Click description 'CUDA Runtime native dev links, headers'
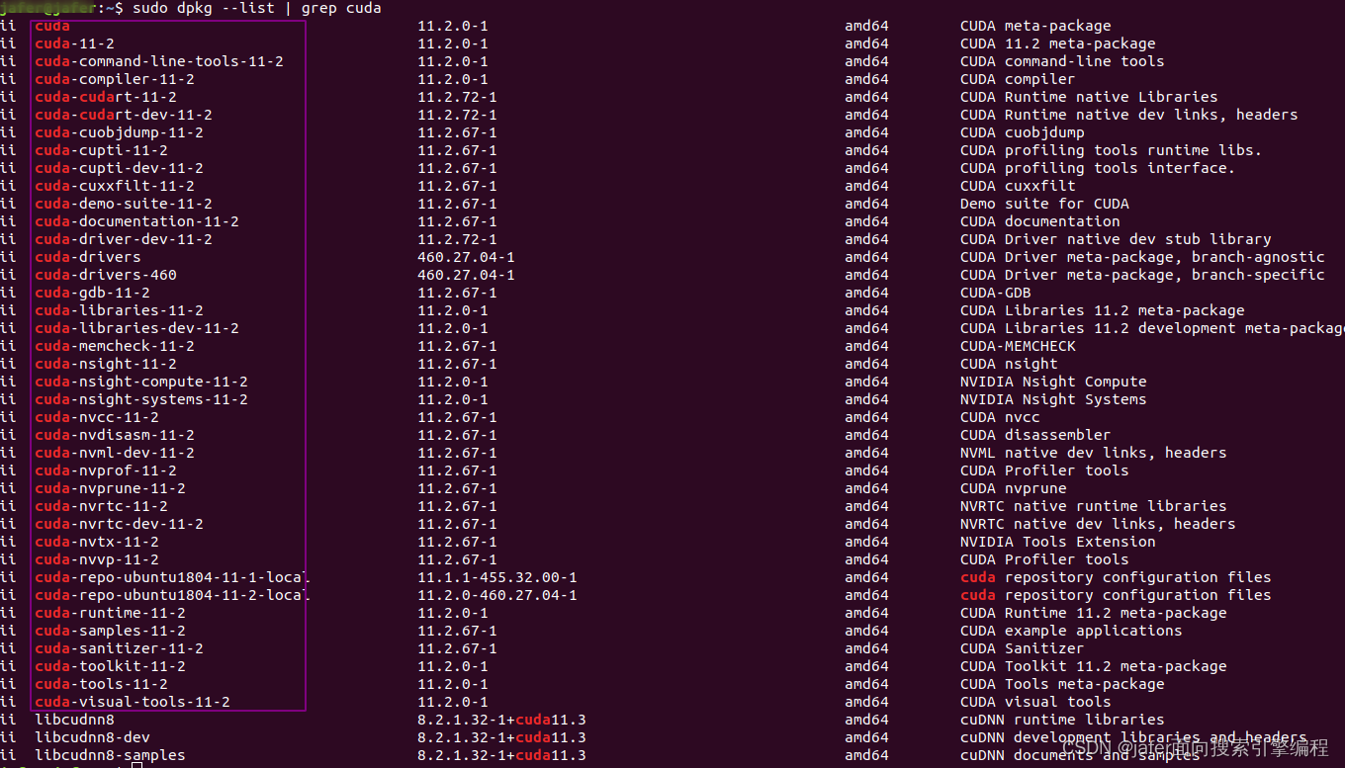The image size is (1345, 768). point(1129,115)
